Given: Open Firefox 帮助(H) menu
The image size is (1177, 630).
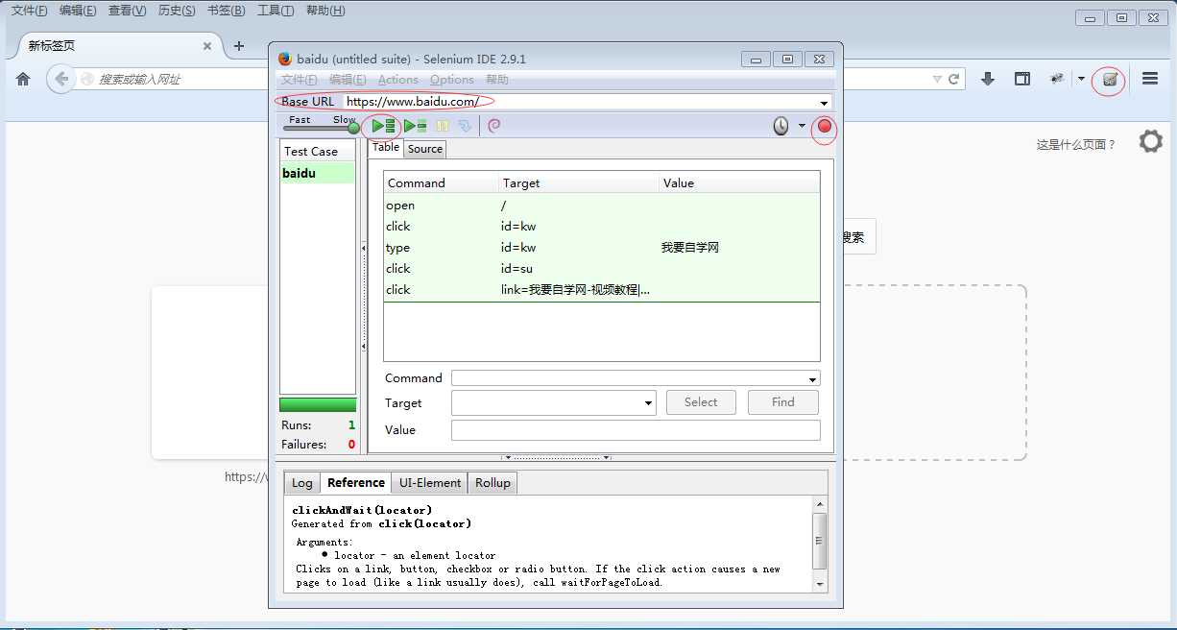Looking at the screenshot, I should (x=325, y=11).
